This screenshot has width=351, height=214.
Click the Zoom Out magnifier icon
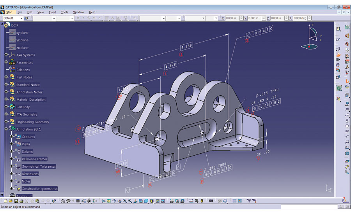coord(130,201)
